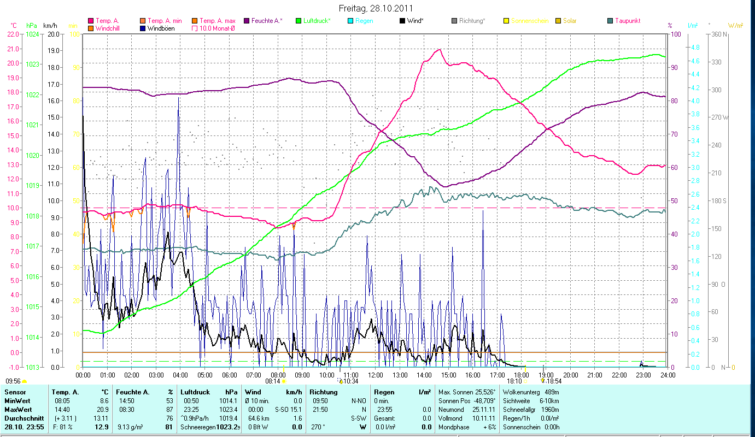Click the Wolkenunterg. 489m entry
This screenshot has width=755, height=437.
click(530, 393)
